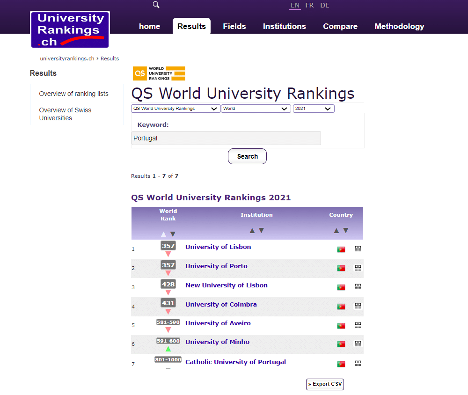Click rank badge 591-600
Image resolution: width=468 pixels, height=395 pixels.
point(168,341)
